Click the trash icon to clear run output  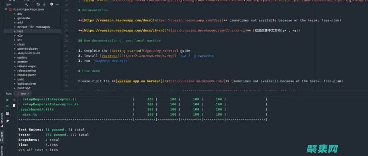(x=14, y=106)
